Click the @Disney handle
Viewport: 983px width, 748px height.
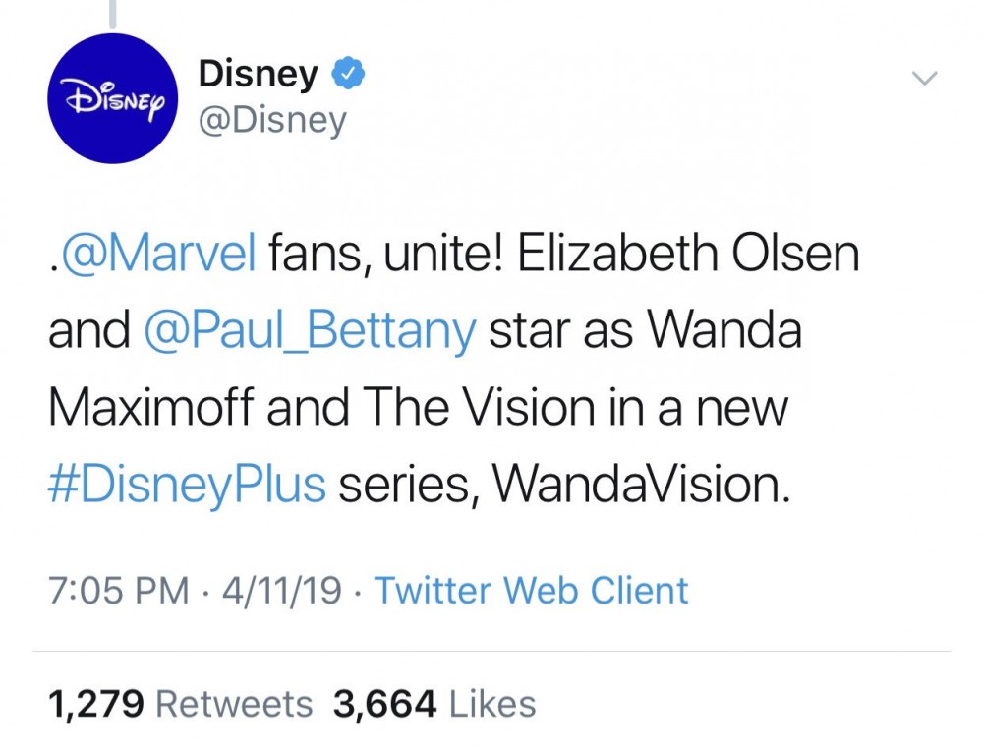click(x=272, y=121)
